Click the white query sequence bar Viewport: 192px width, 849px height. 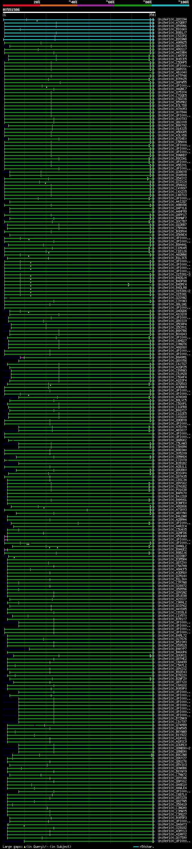pyautogui.click(x=79, y=12)
